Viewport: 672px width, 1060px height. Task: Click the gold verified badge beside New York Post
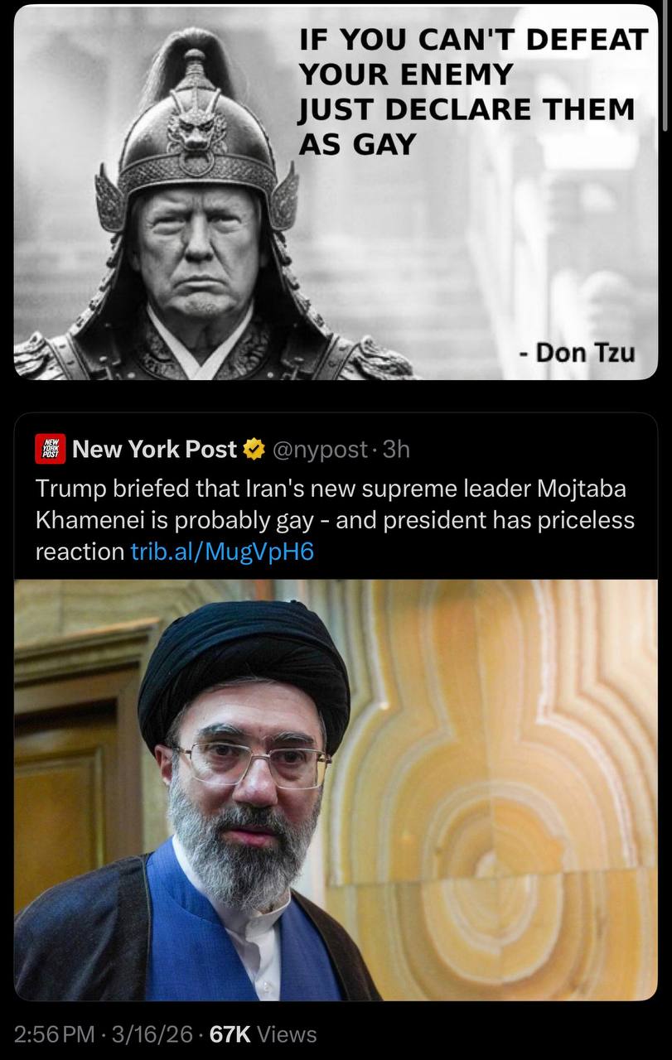coord(253,450)
